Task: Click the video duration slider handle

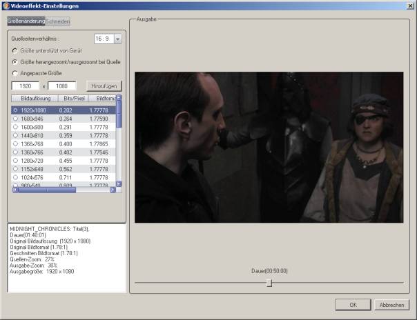Action: 269,283
